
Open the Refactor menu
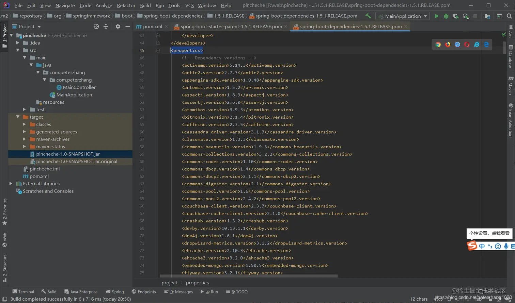point(126,5)
